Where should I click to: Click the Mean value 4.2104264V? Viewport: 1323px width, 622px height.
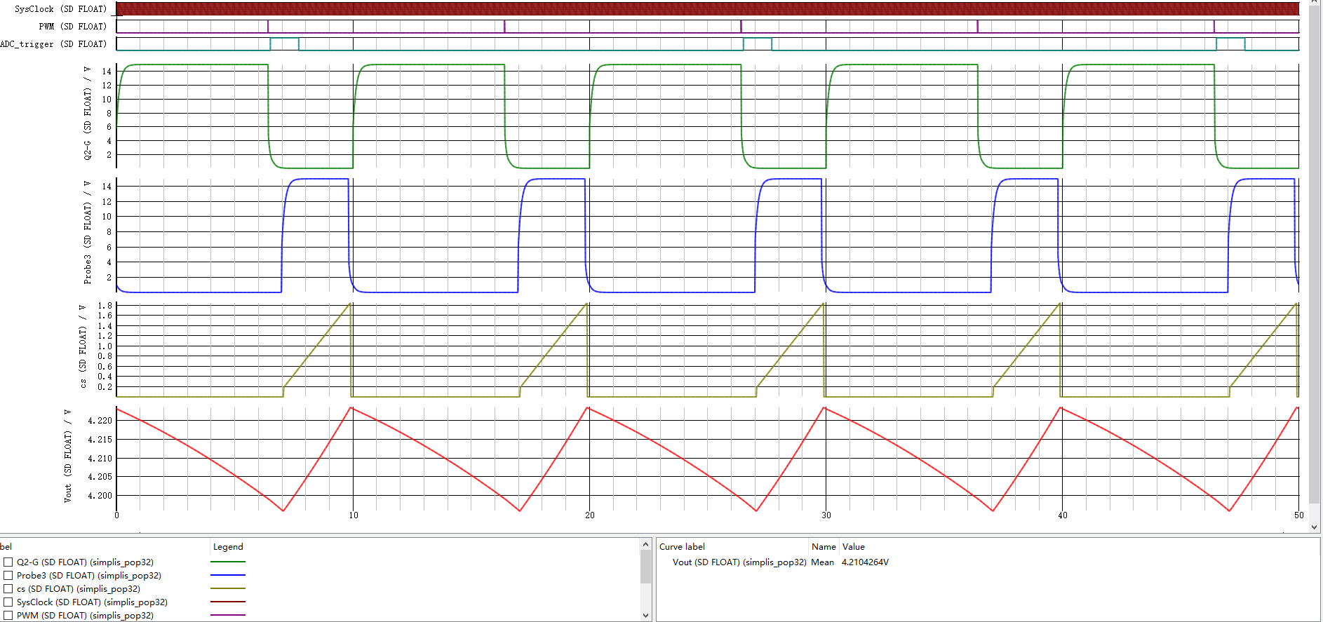point(865,562)
